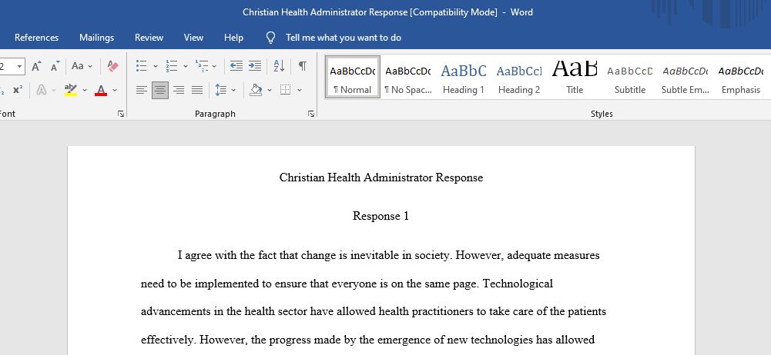Apply the No Spacing style
The height and width of the screenshot is (355, 771).
point(407,77)
